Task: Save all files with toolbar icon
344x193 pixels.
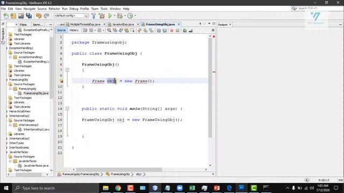Action: (29, 16)
